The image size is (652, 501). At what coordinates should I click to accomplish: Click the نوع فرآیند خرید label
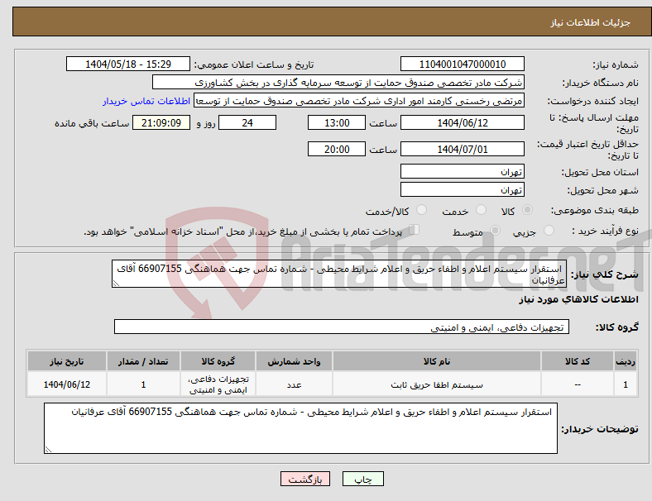pyautogui.click(x=605, y=231)
